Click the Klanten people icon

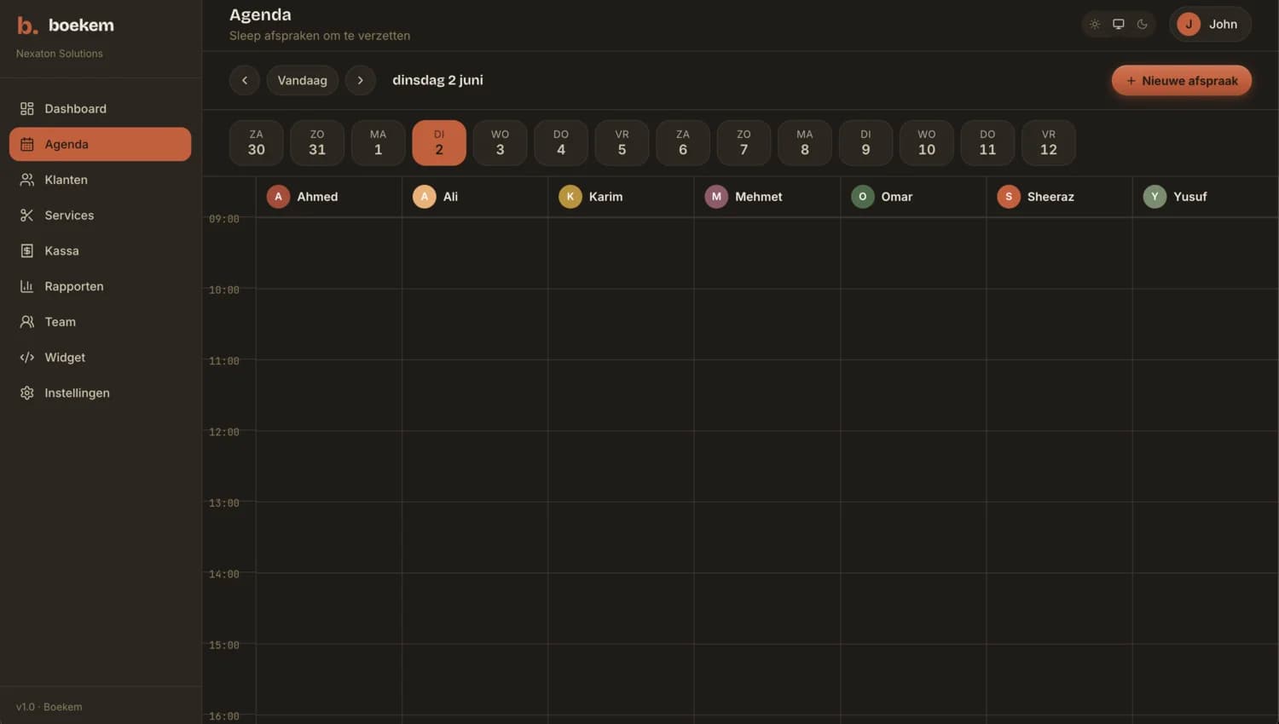[27, 180]
